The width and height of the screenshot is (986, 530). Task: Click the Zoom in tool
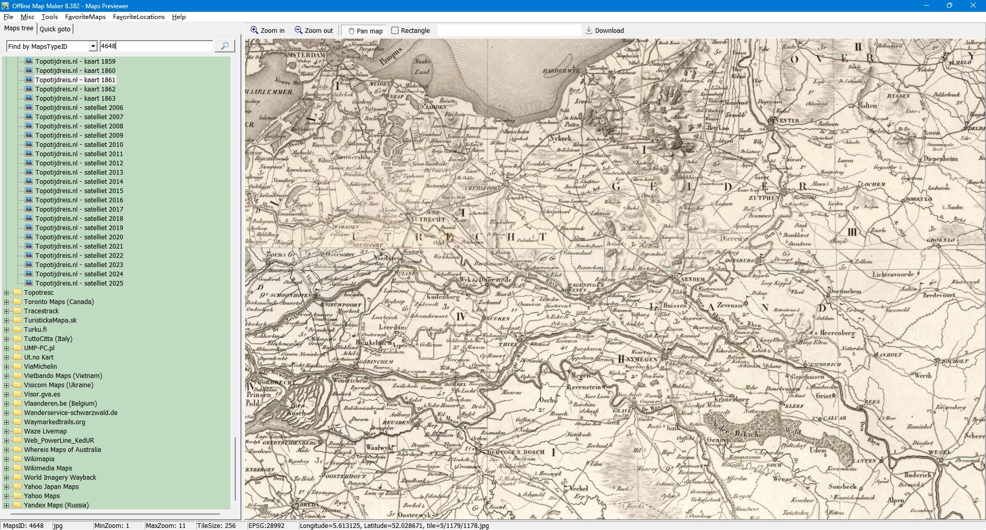pyautogui.click(x=267, y=31)
